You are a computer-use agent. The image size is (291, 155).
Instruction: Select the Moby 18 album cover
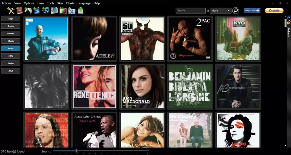pos(47,39)
